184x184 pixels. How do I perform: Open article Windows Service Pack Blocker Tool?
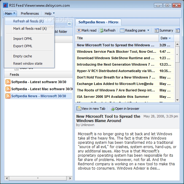(125, 52)
